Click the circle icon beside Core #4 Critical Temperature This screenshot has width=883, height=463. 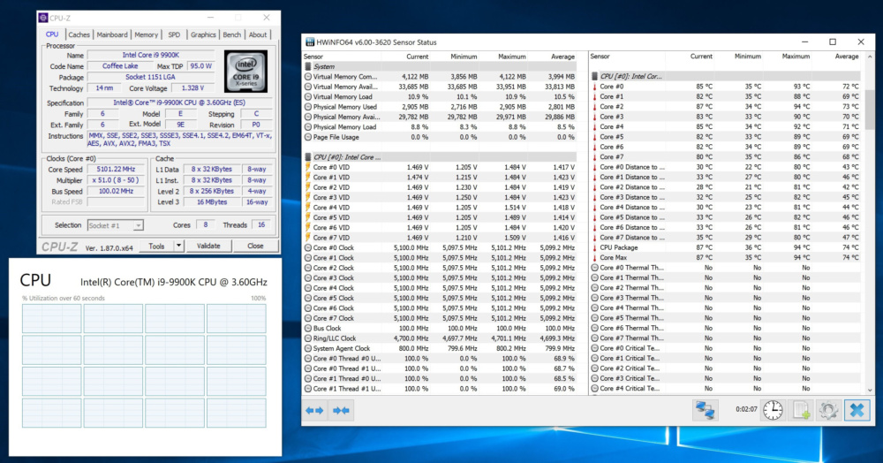click(x=594, y=389)
